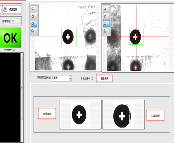
Task: Toggle the 十字线居中 checkbox
Action: (x=92, y=78)
